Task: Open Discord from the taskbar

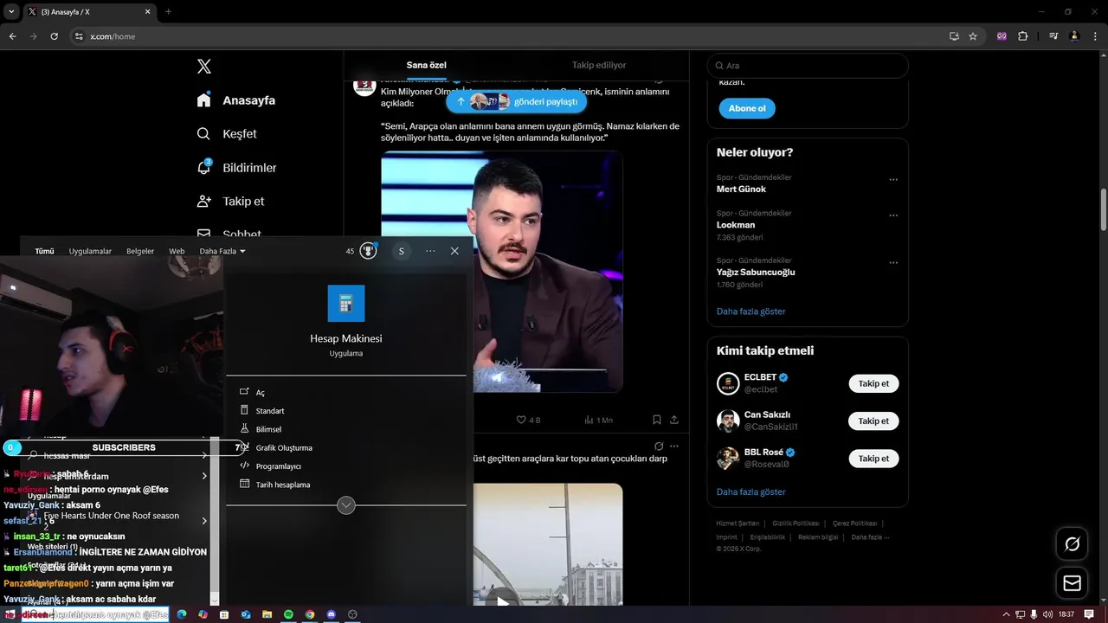Action: click(332, 614)
